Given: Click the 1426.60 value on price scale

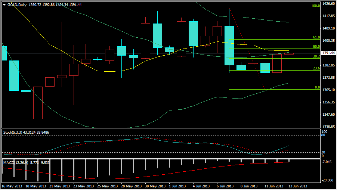Looking at the screenshot, I should [x=328, y=4].
